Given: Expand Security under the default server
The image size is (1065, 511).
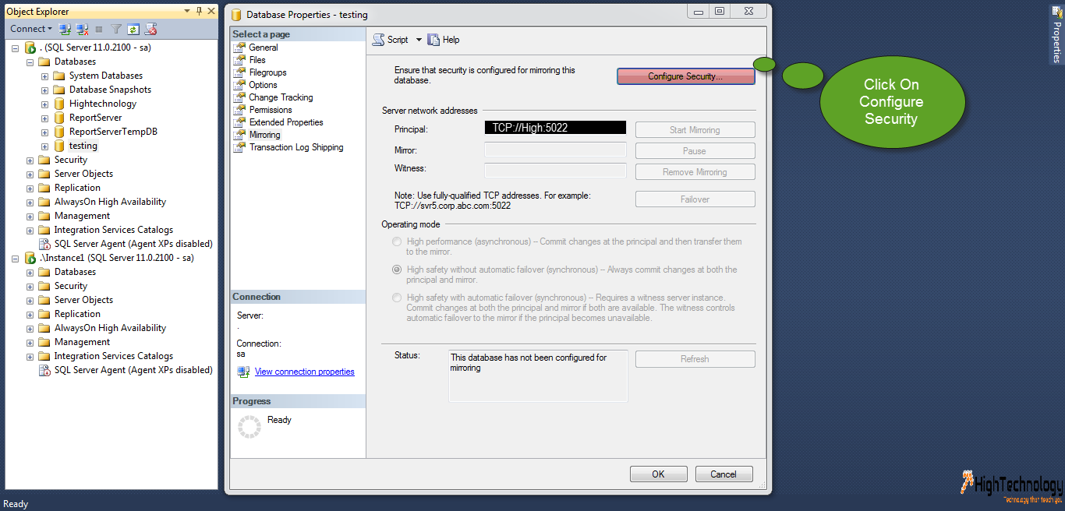Looking at the screenshot, I should tap(30, 160).
